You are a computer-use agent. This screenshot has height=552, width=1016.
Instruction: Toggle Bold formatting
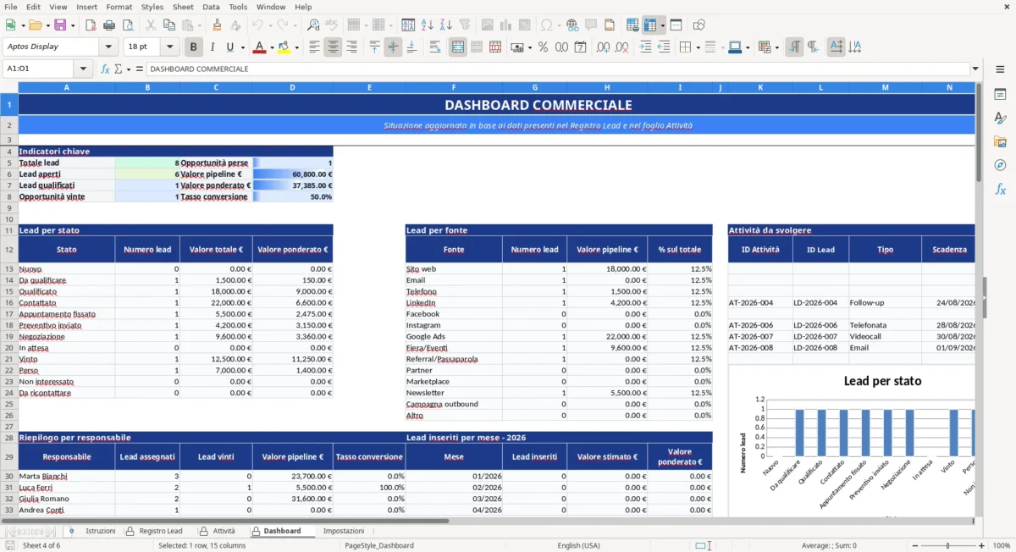click(193, 47)
